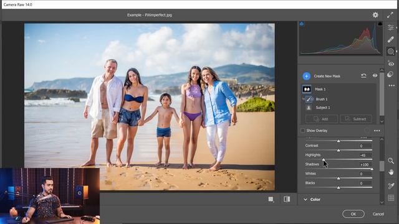The width and height of the screenshot is (399, 224).
Task: Select the Red Eye removal tool
Action: click(x=391, y=63)
